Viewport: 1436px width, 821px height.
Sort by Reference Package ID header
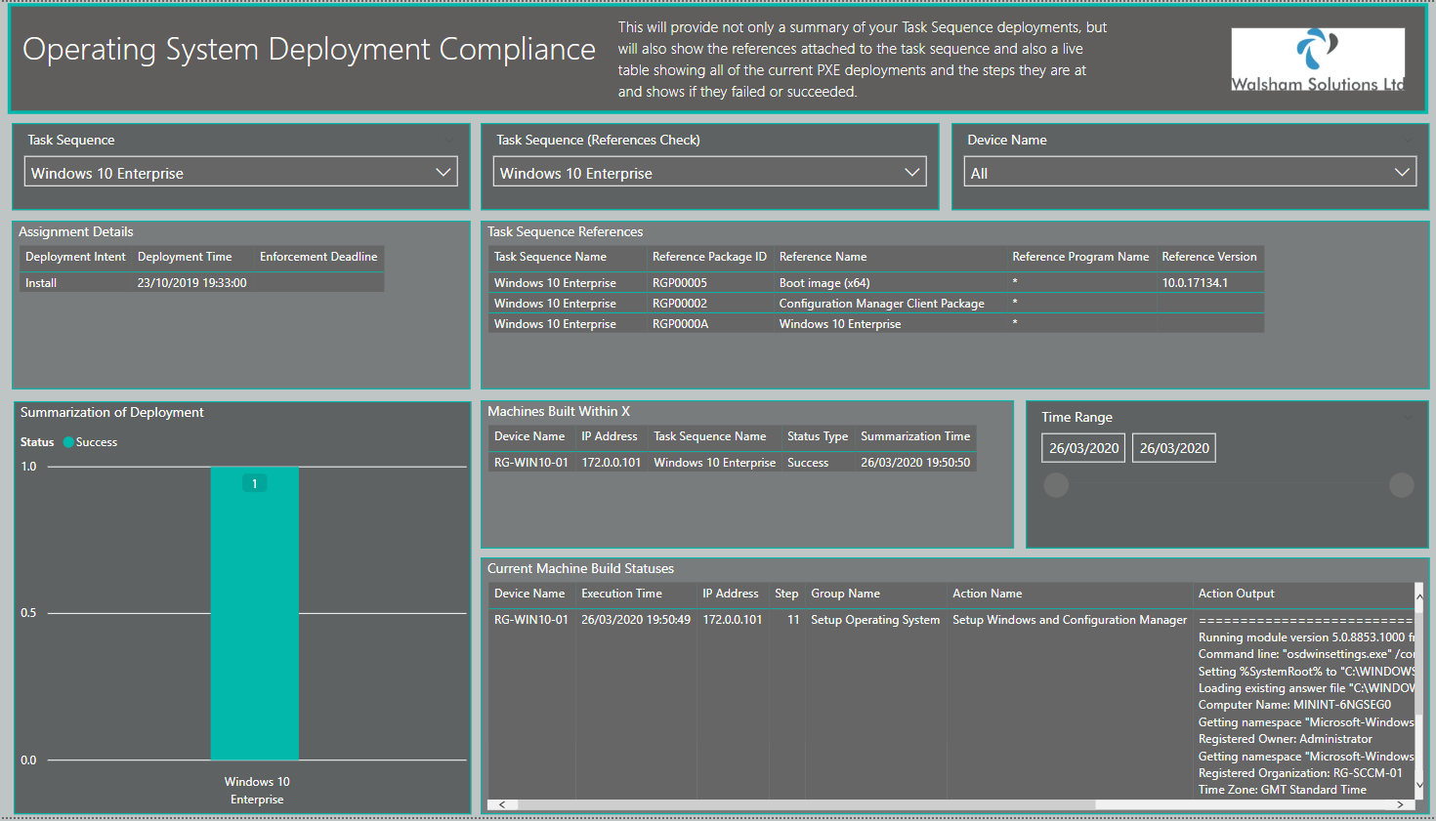(709, 257)
